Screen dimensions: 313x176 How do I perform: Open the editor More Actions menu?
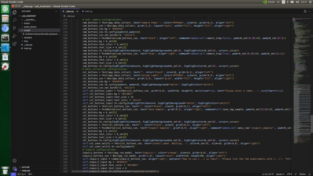310,11
